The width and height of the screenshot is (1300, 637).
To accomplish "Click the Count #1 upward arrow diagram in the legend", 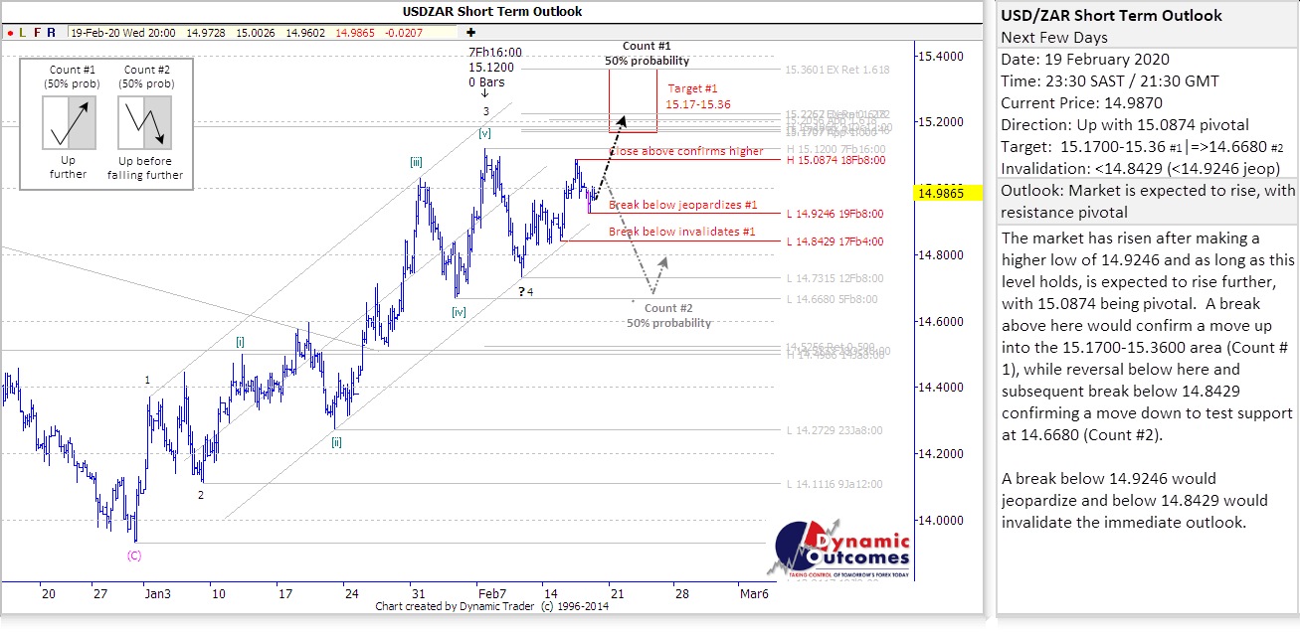I will tap(69, 123).
